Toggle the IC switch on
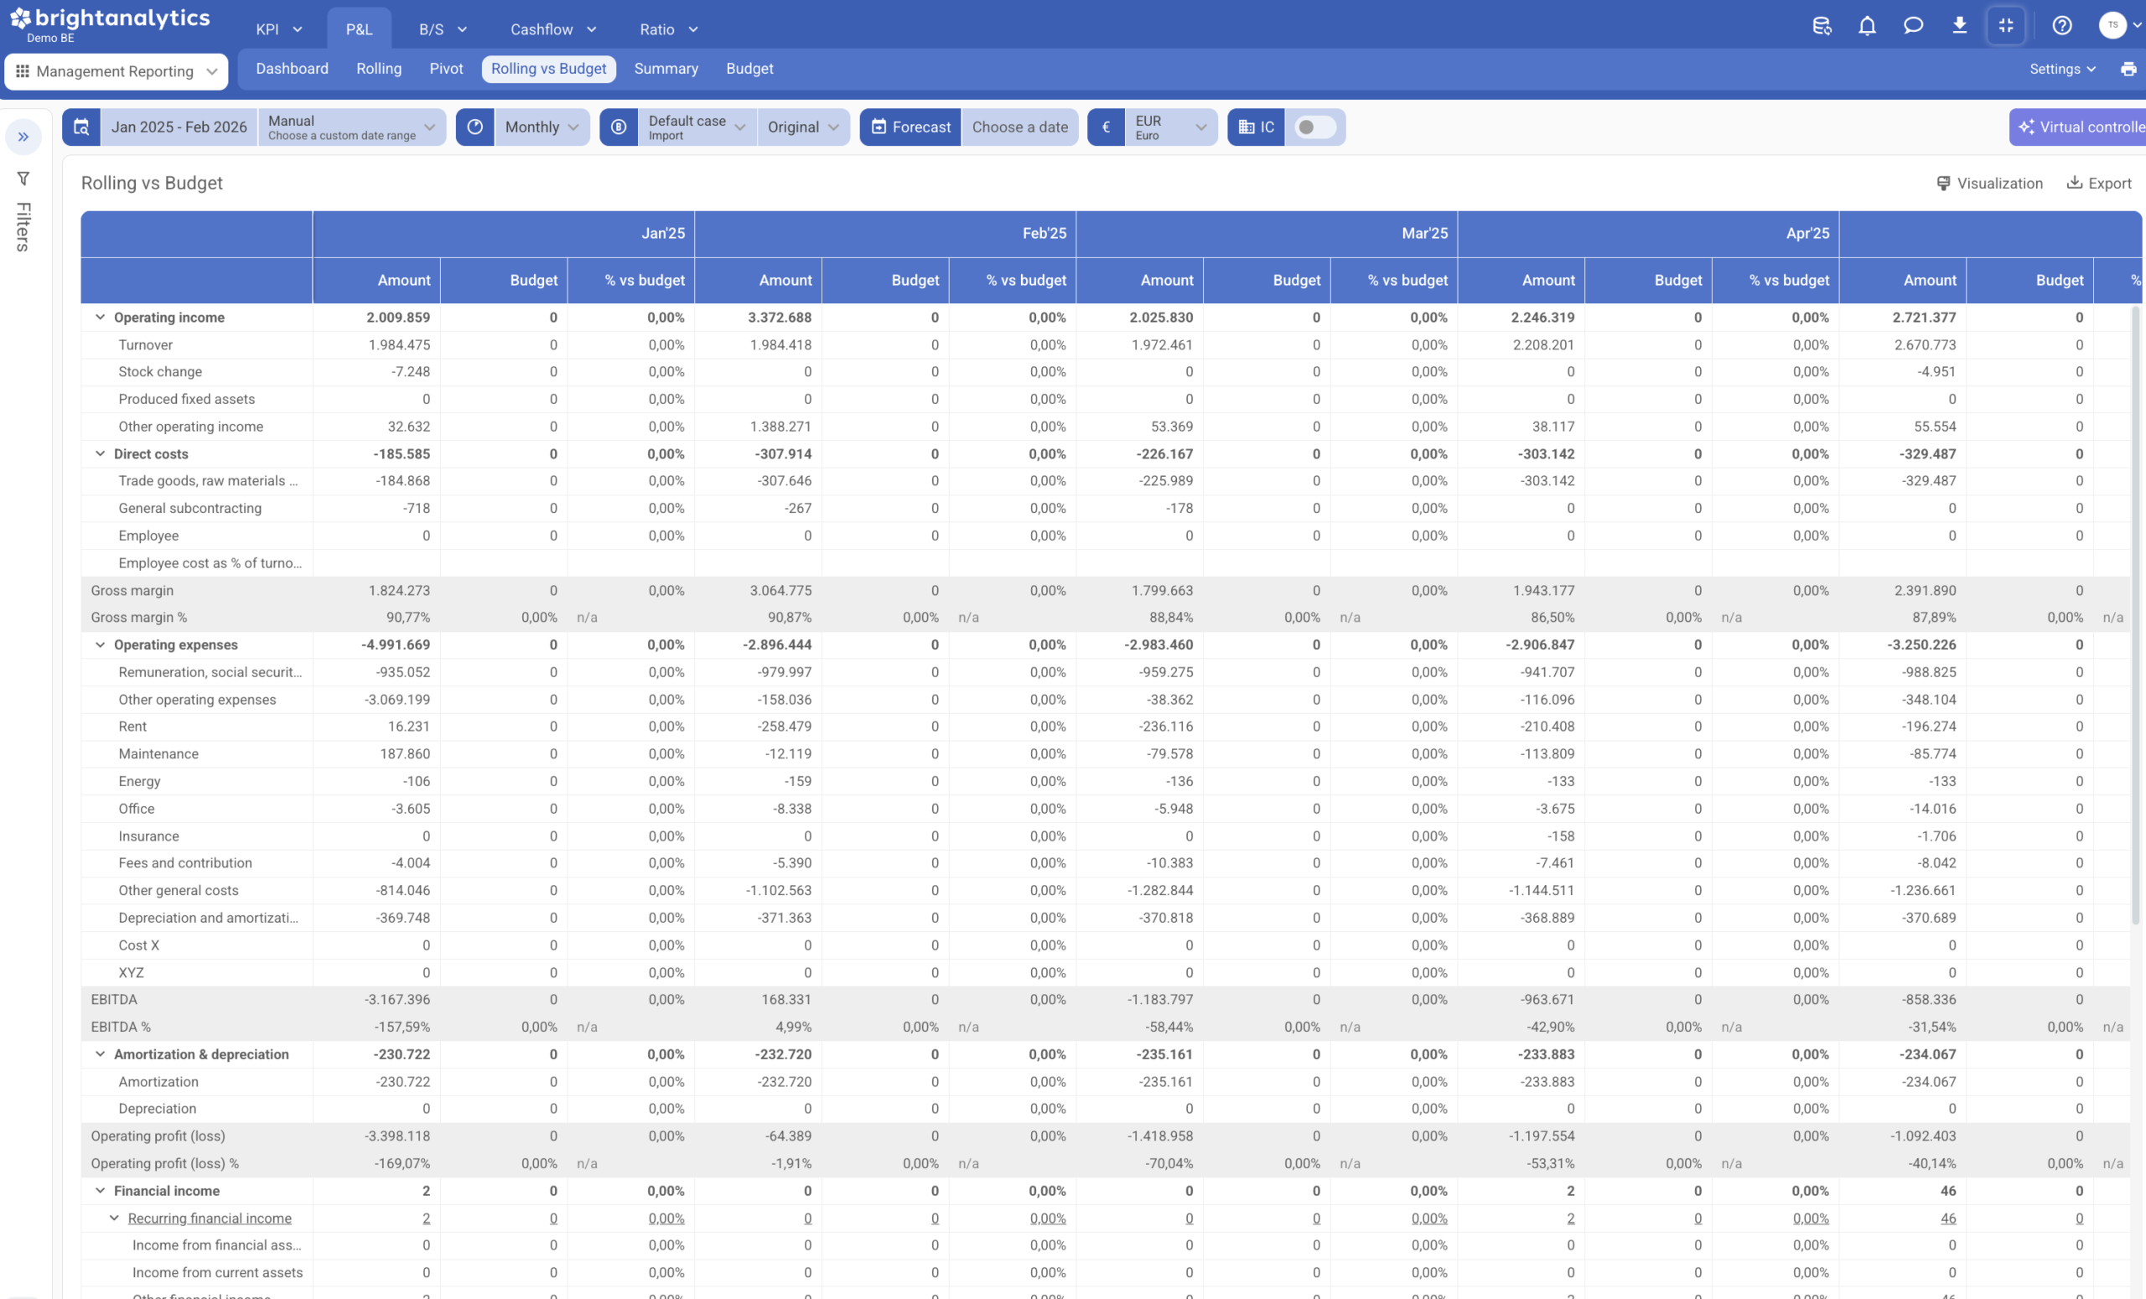 pyautogui.click(x=1315, y=127)
